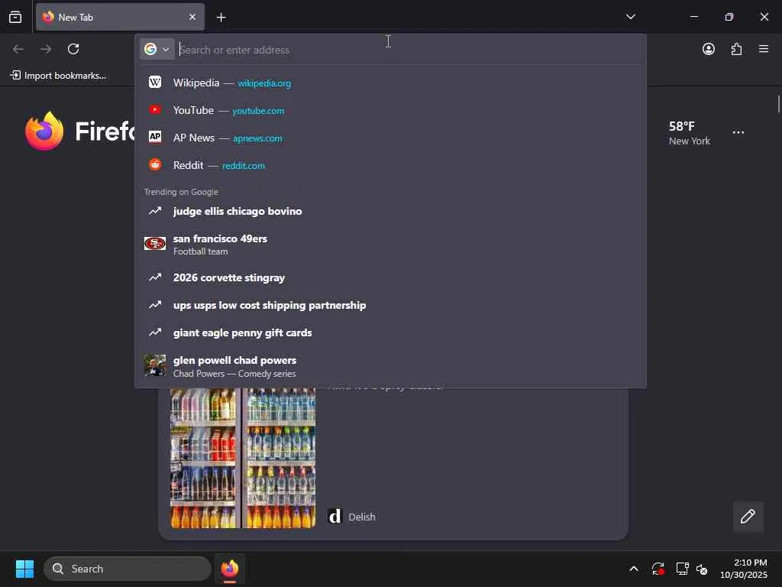Choose trending search giant eagle penny gift cards

coord(390,332)
